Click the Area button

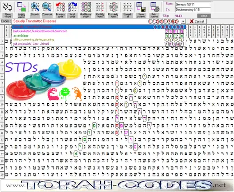pyautogui.click(x=204, y=16)
